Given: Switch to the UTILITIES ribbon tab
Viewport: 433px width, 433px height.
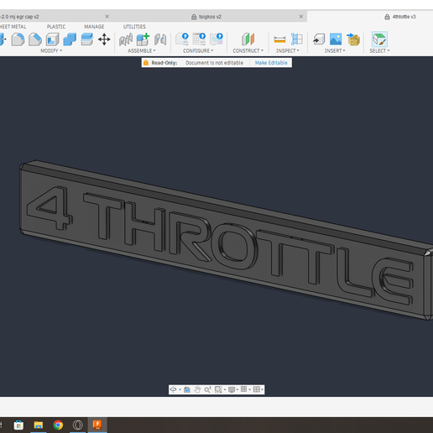Looking at the screenshot, I should coord(134,27).
